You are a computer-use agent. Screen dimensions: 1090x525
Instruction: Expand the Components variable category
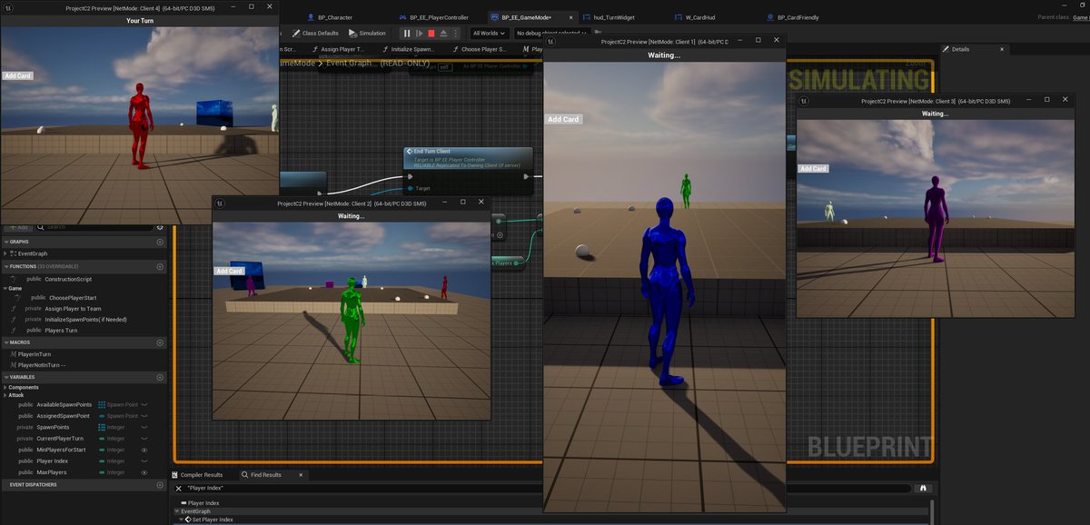5,388
